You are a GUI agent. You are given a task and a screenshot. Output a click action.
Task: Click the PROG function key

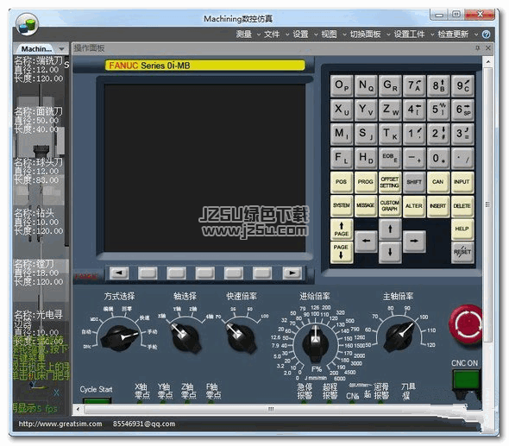(x=366, y=182)
